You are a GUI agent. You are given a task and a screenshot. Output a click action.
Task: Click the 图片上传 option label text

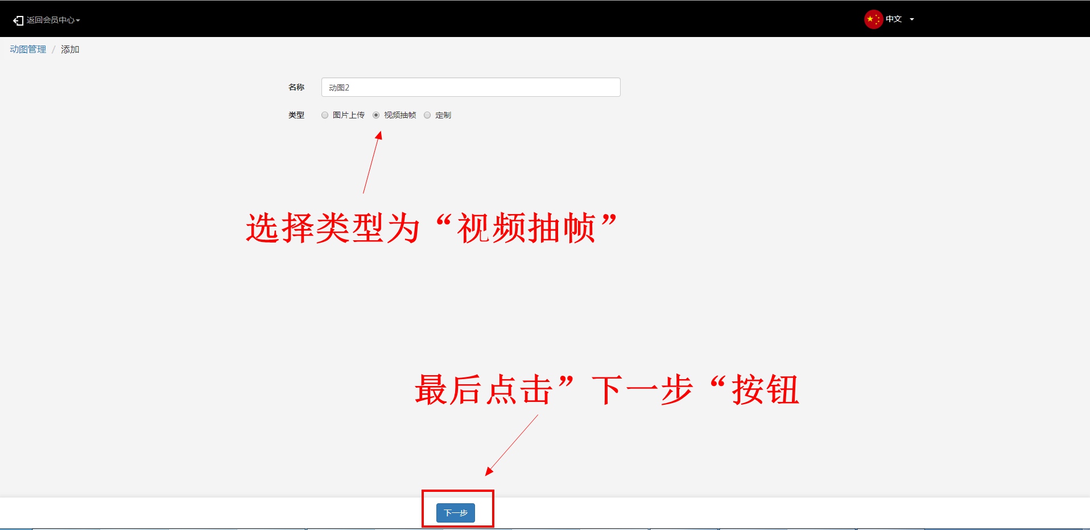tap(348, 115)
